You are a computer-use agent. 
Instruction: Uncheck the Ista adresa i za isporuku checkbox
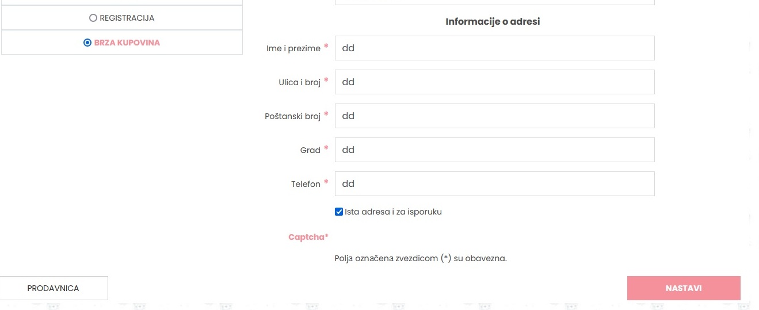point(339,212)
